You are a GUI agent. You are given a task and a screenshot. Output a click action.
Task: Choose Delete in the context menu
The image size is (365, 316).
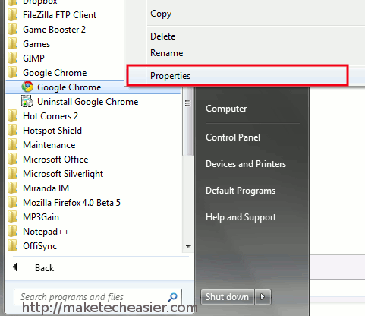point(163,36)
